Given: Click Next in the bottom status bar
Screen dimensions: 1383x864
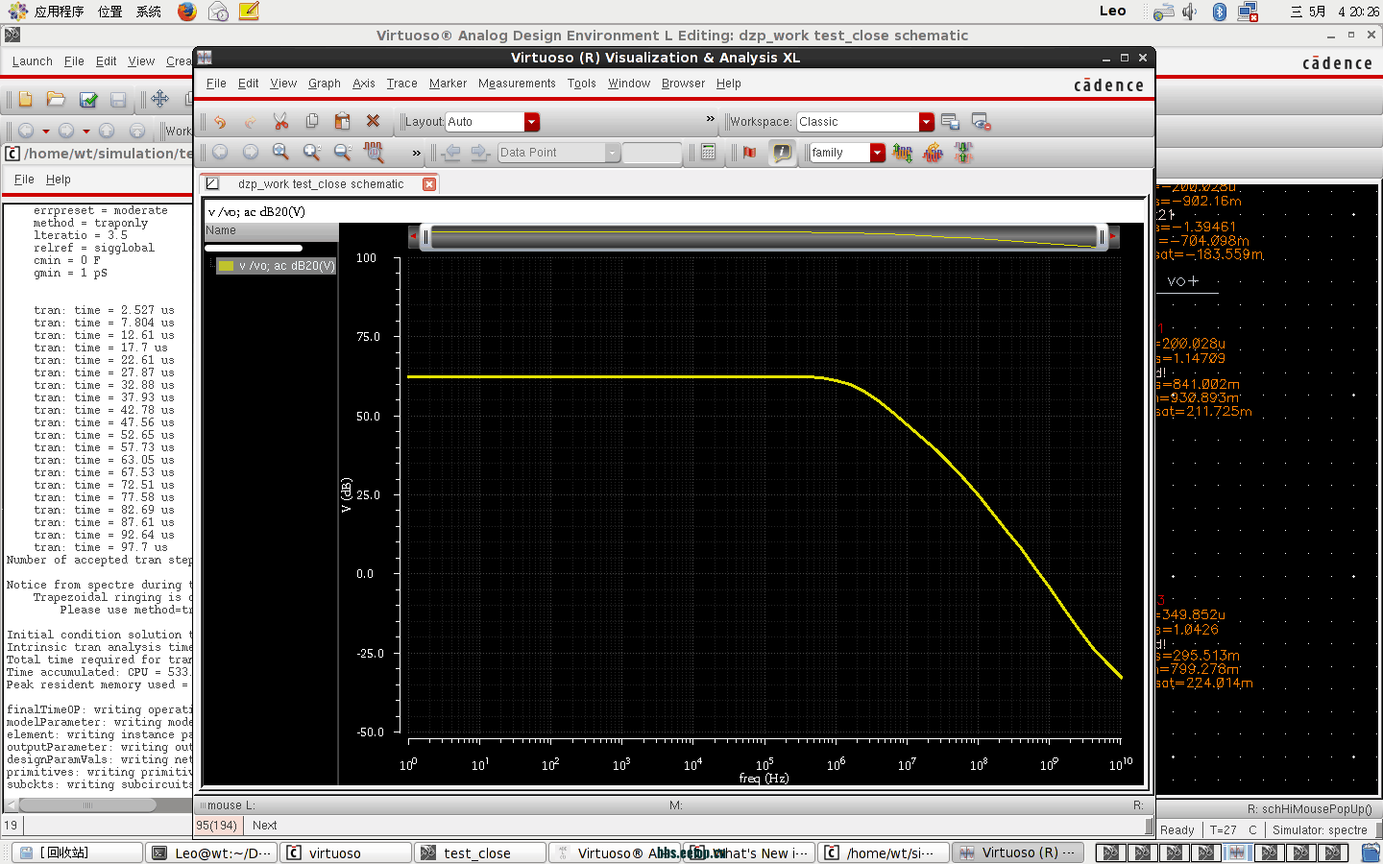Looking at the screenshot, I should (x=264, y=826).
